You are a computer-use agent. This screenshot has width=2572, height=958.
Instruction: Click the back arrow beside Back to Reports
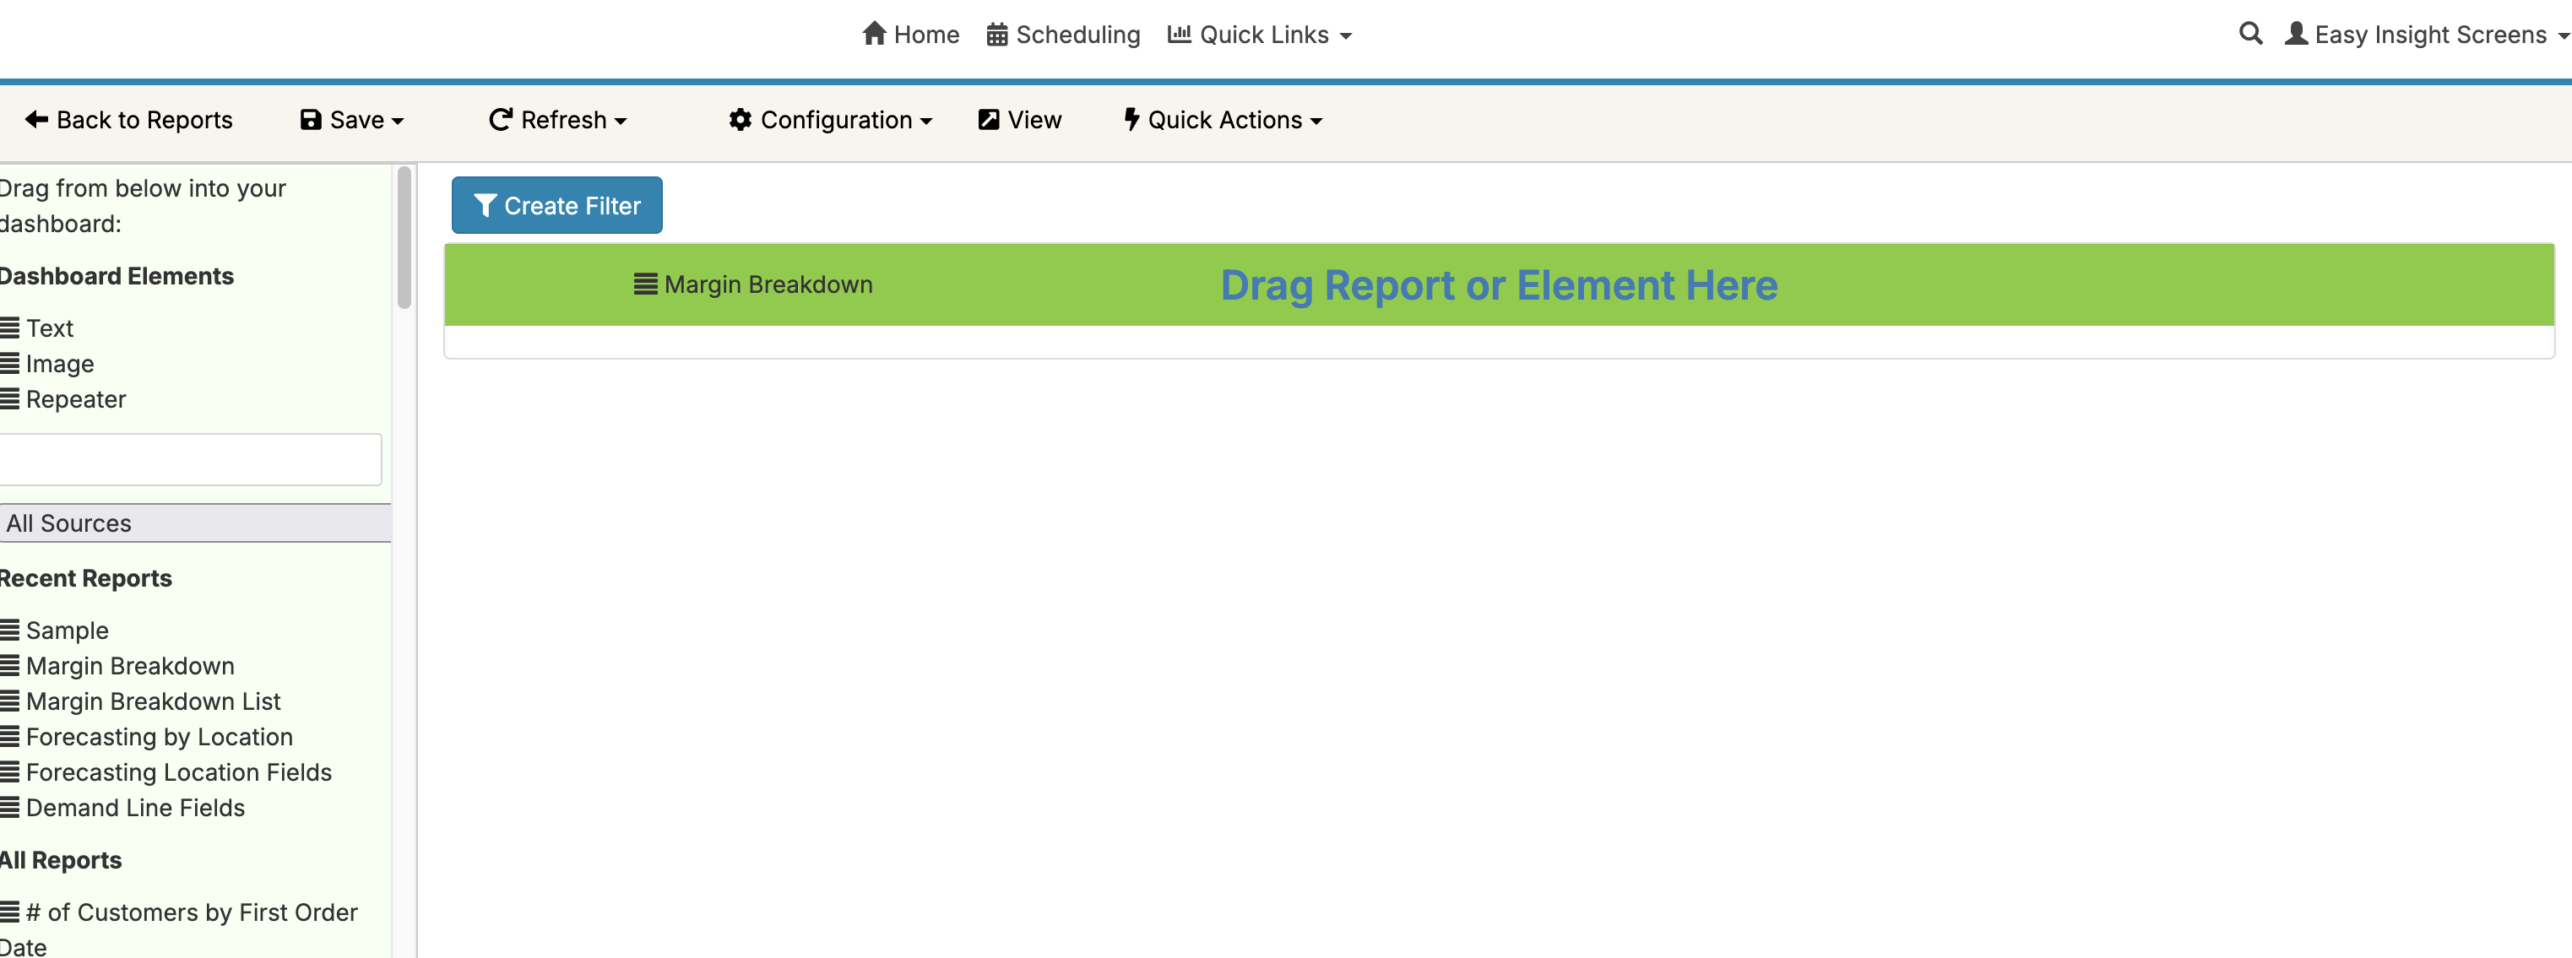click(x=37, y=119)
